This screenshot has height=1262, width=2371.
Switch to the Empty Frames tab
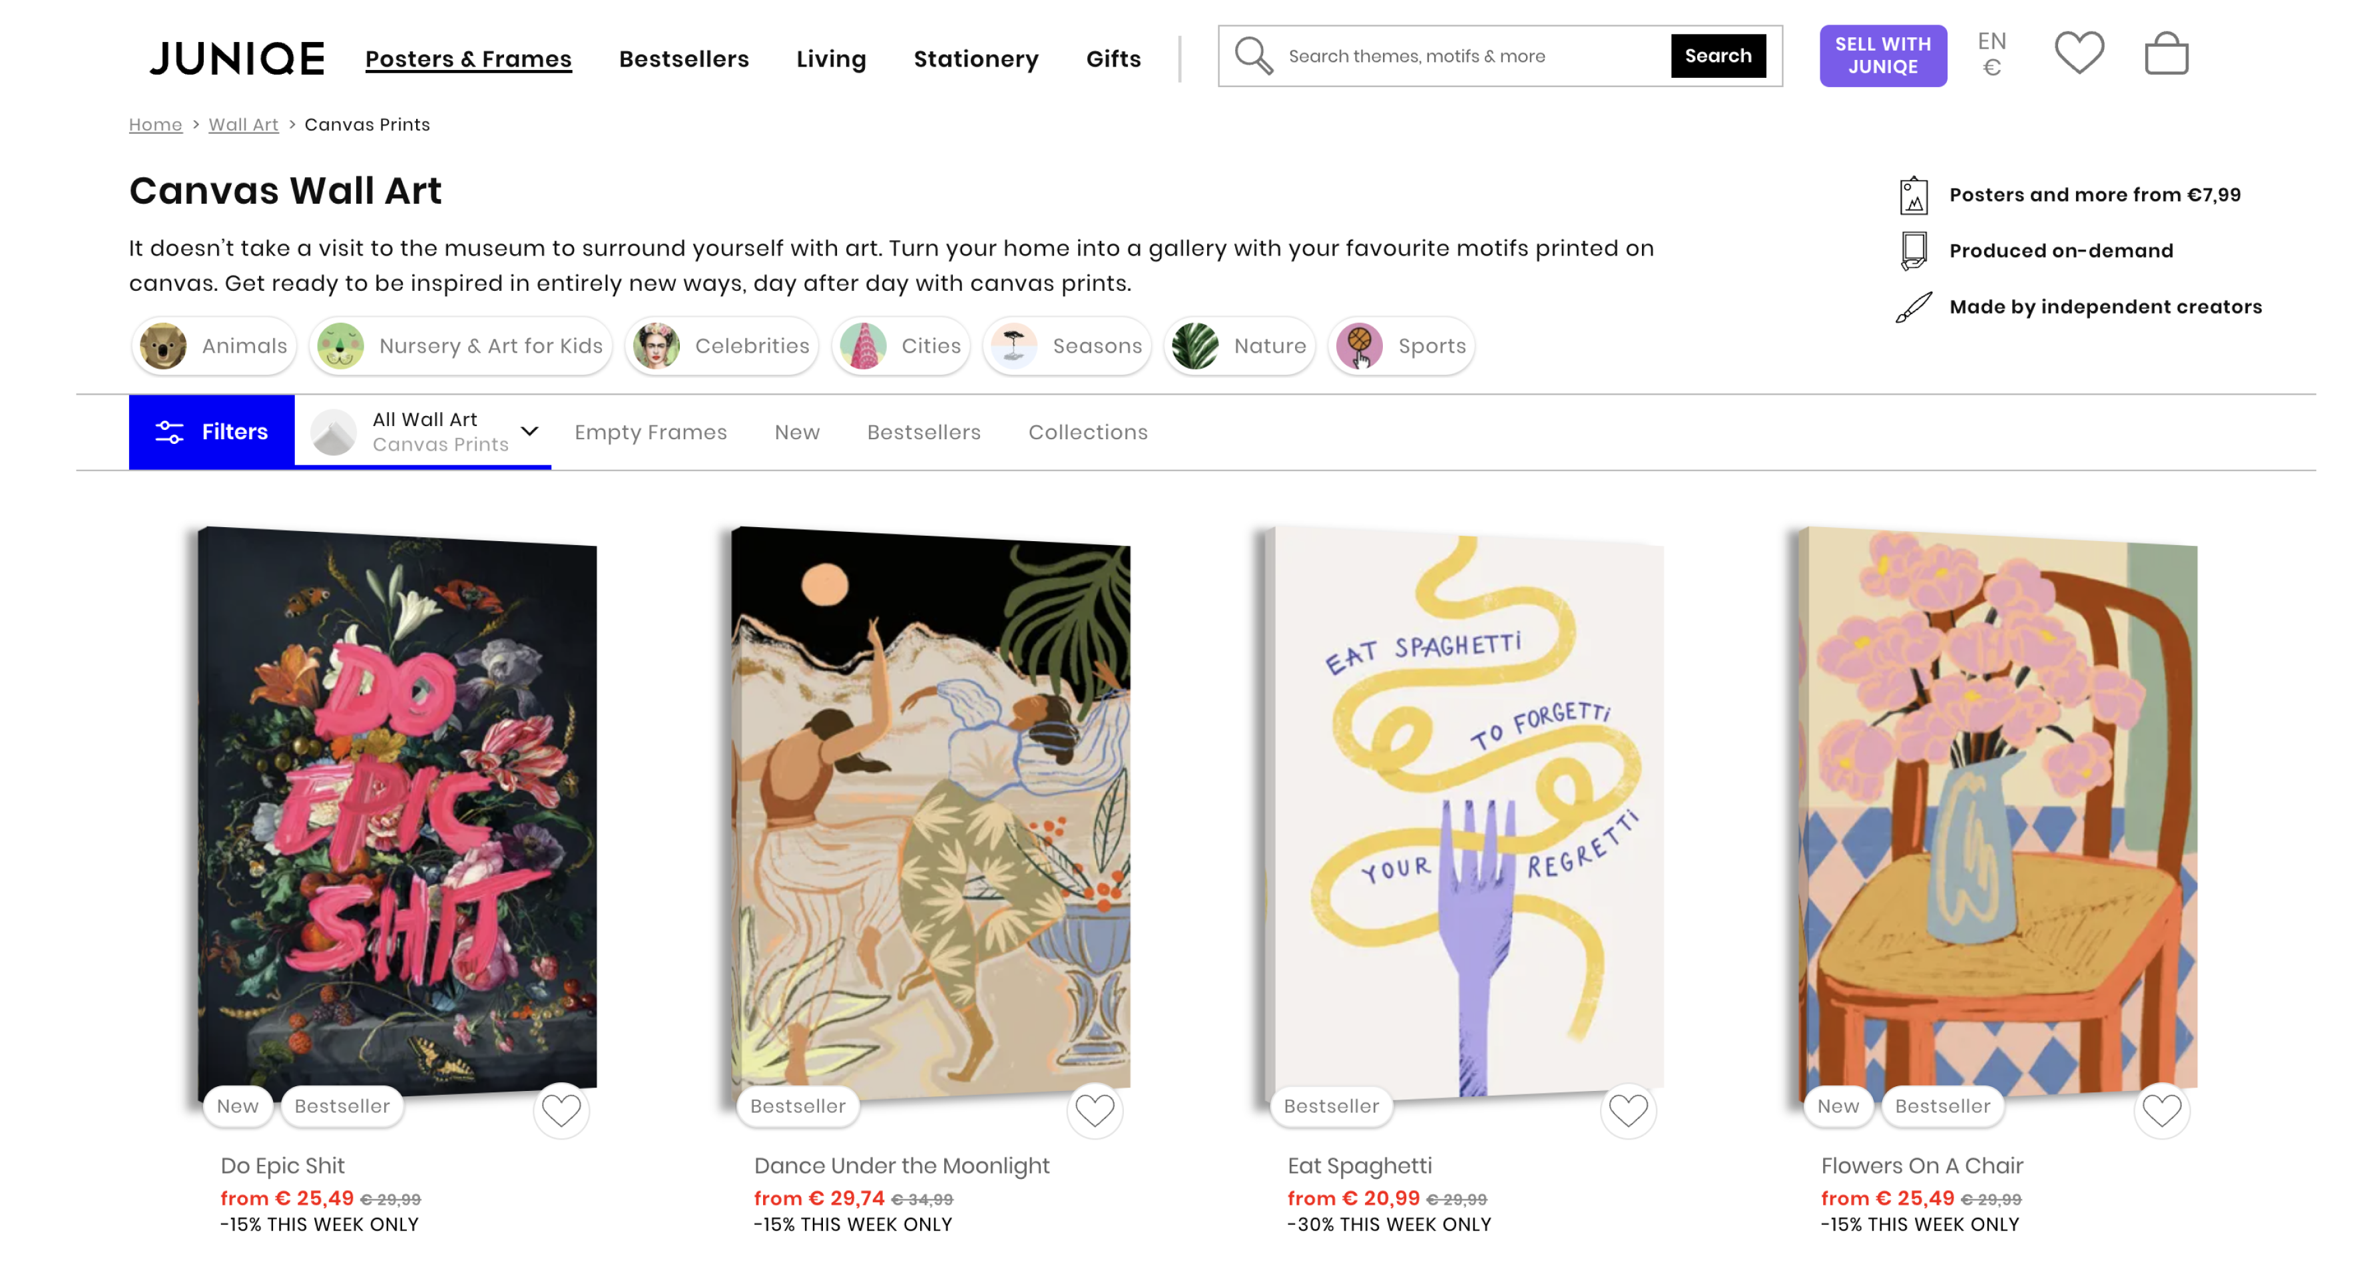650,433
